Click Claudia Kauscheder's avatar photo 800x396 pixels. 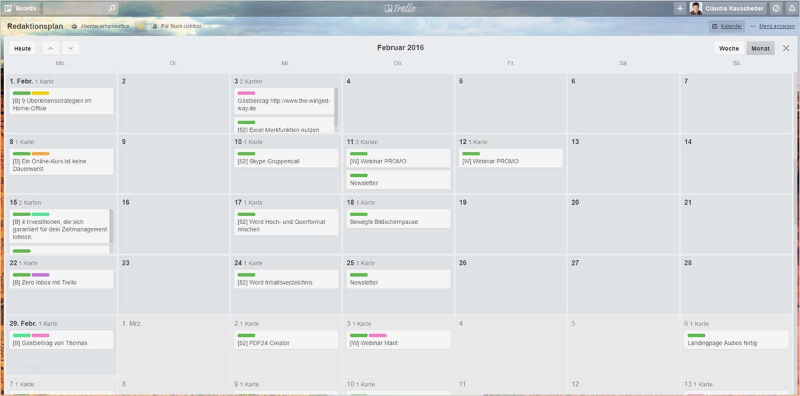tap(695, 9)
